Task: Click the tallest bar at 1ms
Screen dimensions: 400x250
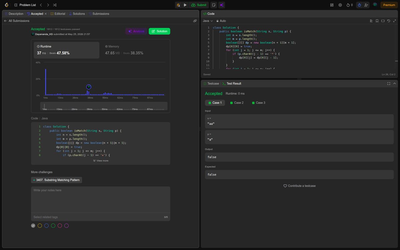Action: [46, 82]
